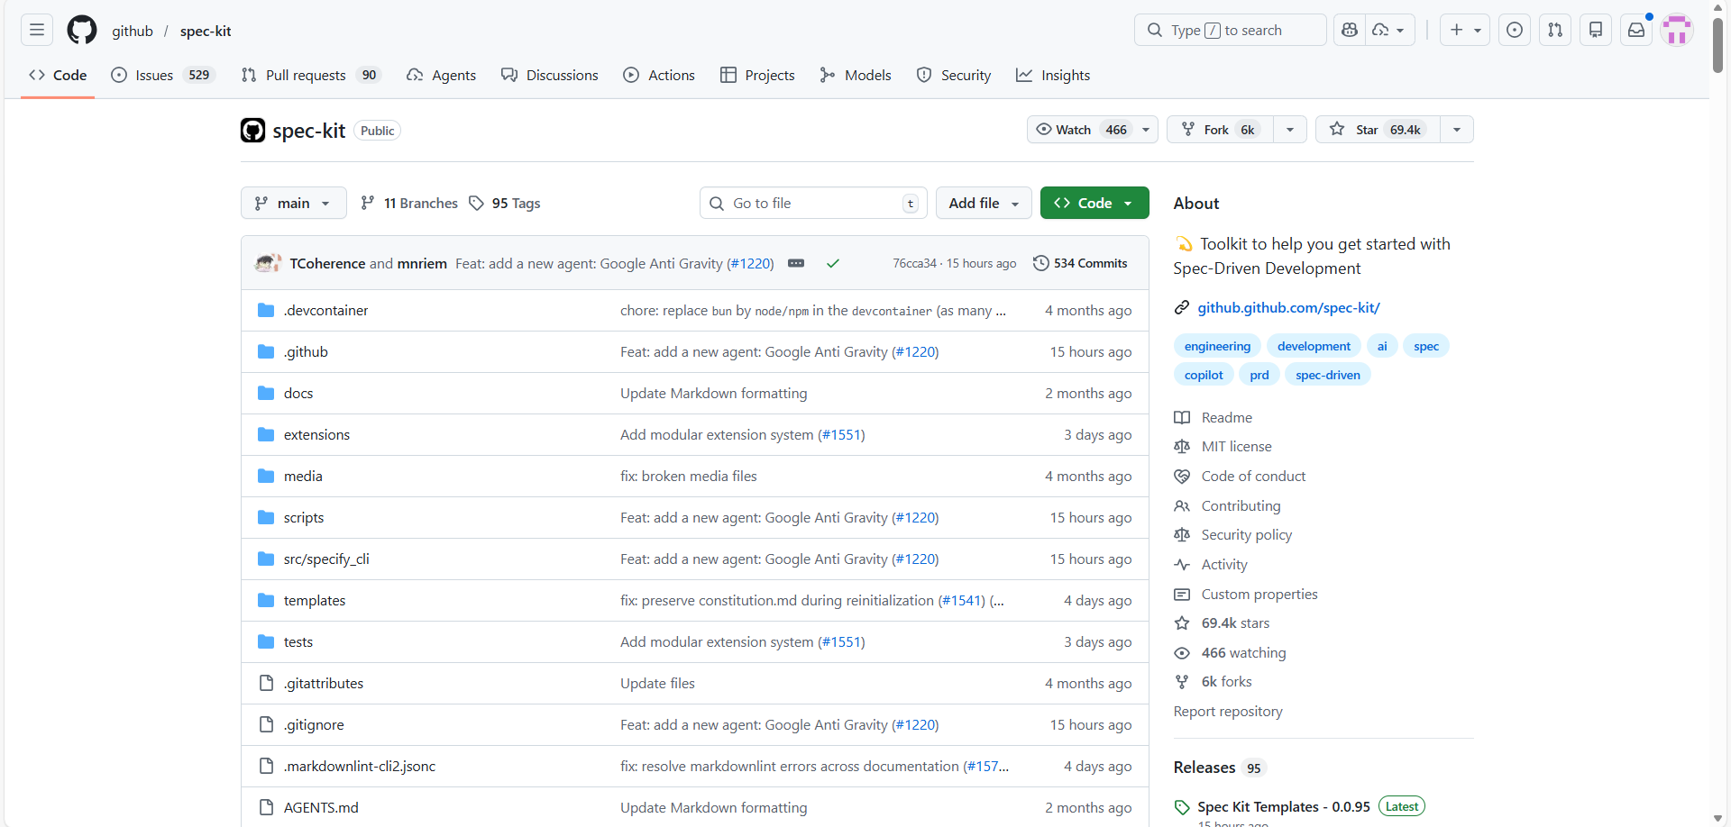Click the user avatar in top right
Screen dimensions: 1731x827
click(1677, 30)
